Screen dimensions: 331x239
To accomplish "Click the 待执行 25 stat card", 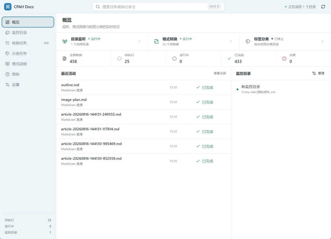I will click(139, 59).
